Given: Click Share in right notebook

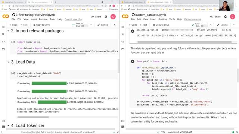Looking at the screenshot, I should coord(215,16).
